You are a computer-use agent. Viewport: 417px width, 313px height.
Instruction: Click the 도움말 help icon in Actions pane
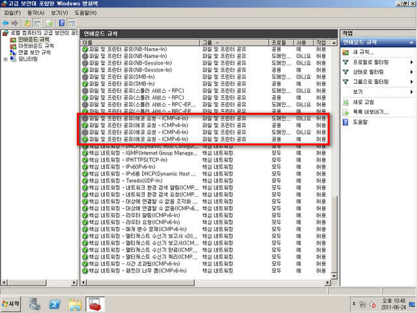point(346,122)
